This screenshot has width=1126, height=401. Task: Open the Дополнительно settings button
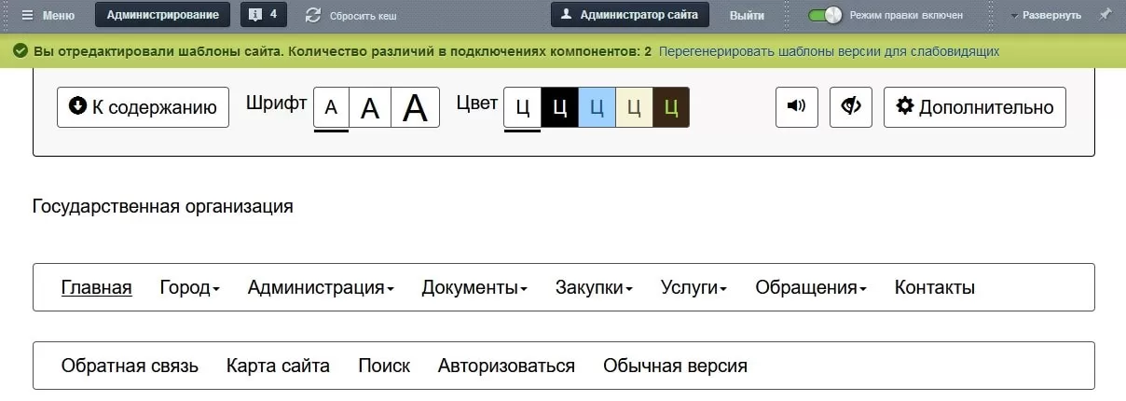975,107
